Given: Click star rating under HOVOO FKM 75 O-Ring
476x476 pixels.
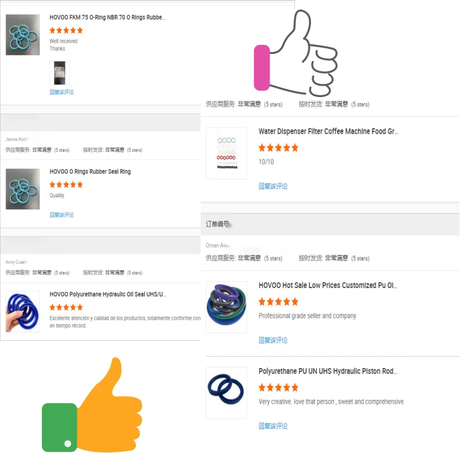Looking at the screenshot, I should click(66, 30).
